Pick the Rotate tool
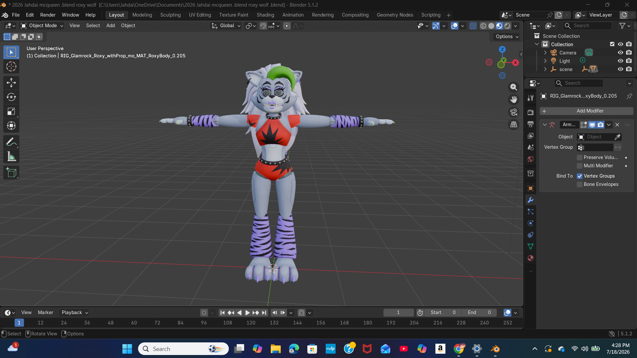The image size is (637, 358). pos(11,97)
